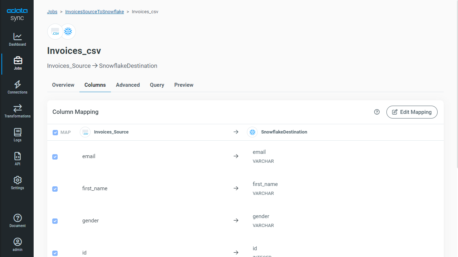Screen dimensions: 458x257
Task: Open the Dashboard from the sidebar
Action: pos(18,40)
